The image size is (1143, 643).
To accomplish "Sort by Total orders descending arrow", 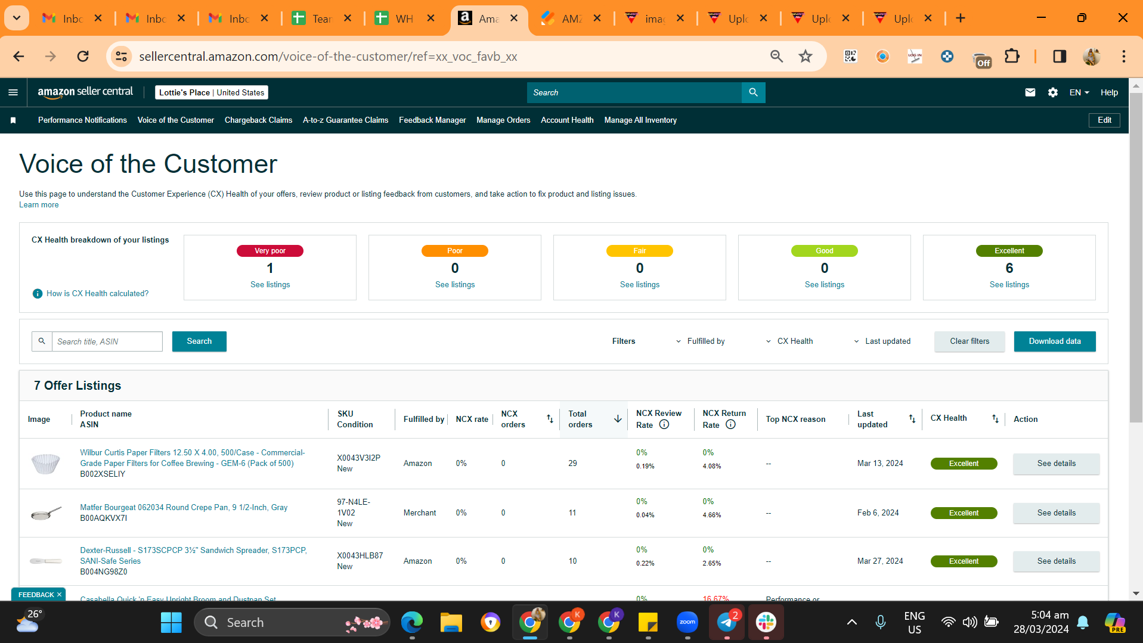I will [x=618, y=419].
